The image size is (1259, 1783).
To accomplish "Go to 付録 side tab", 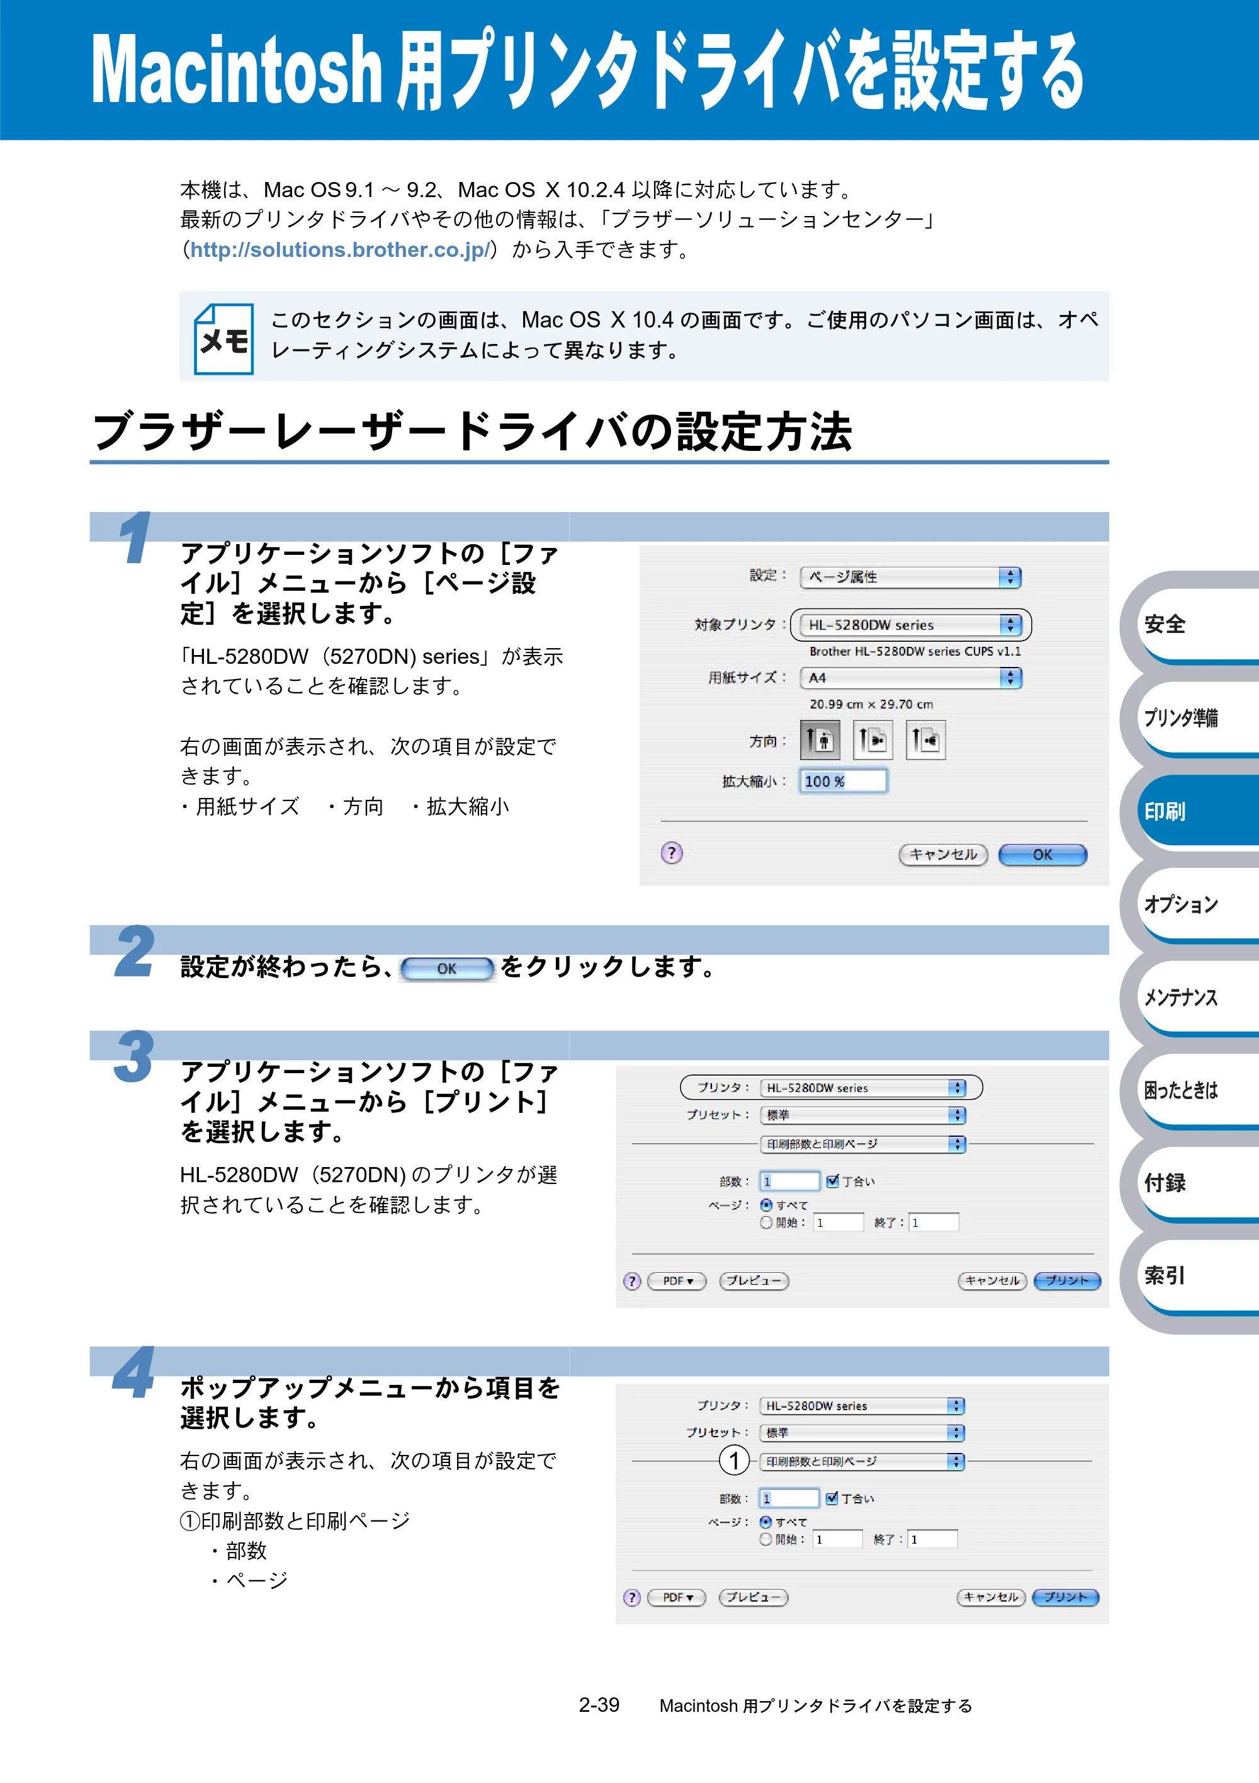I will click(1199, 1183).
